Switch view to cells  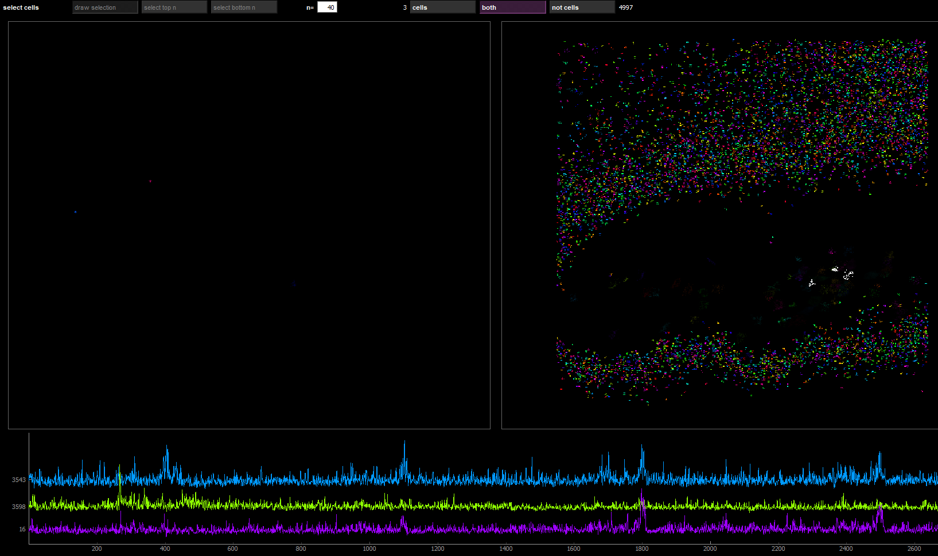point(443,7)
